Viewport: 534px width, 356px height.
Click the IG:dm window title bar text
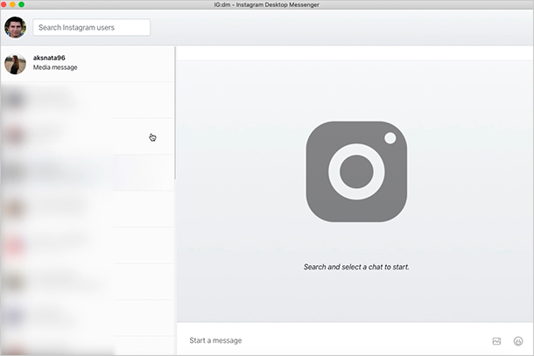(267, 5)
